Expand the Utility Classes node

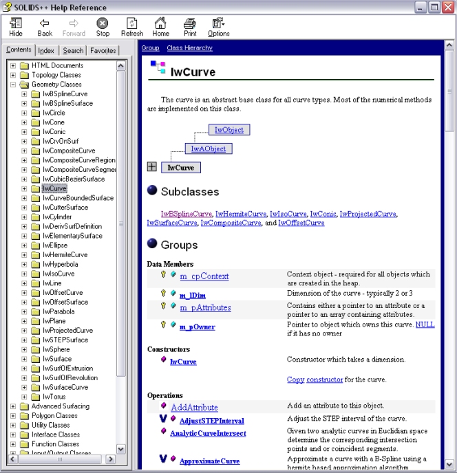coord(13,426)
